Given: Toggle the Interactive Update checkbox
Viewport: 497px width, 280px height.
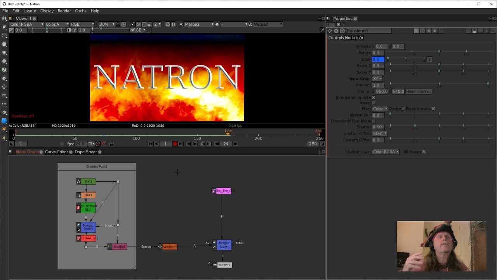Looking at the screenshot, I should [x=374, y=98].
